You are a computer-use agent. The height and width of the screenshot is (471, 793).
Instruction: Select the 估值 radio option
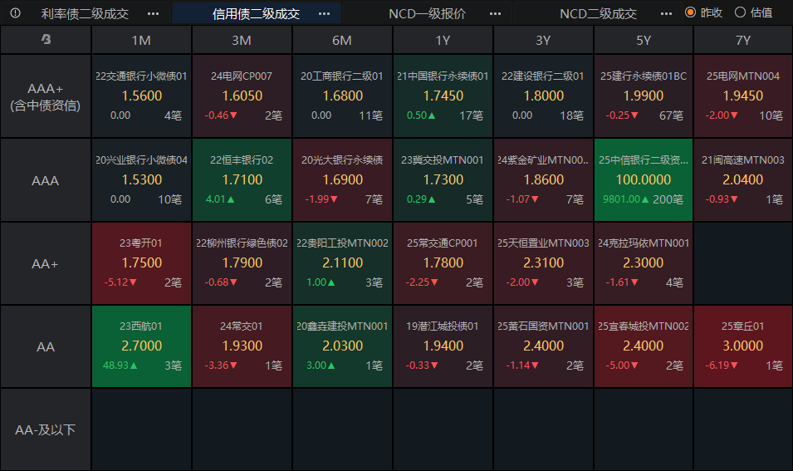(753, 12)
